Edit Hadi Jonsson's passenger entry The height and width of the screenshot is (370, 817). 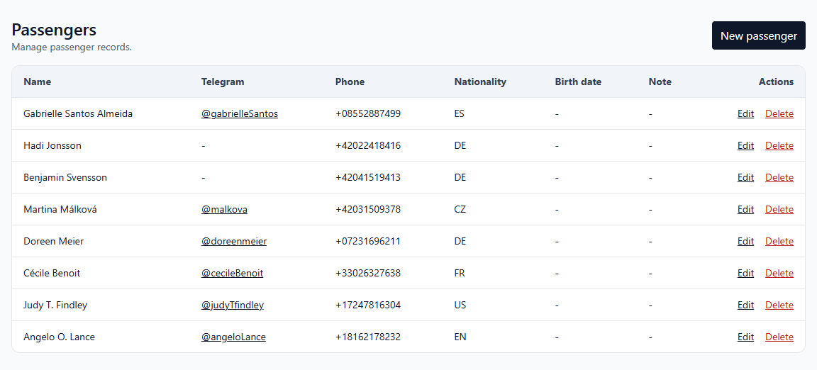tap(745, 145)
